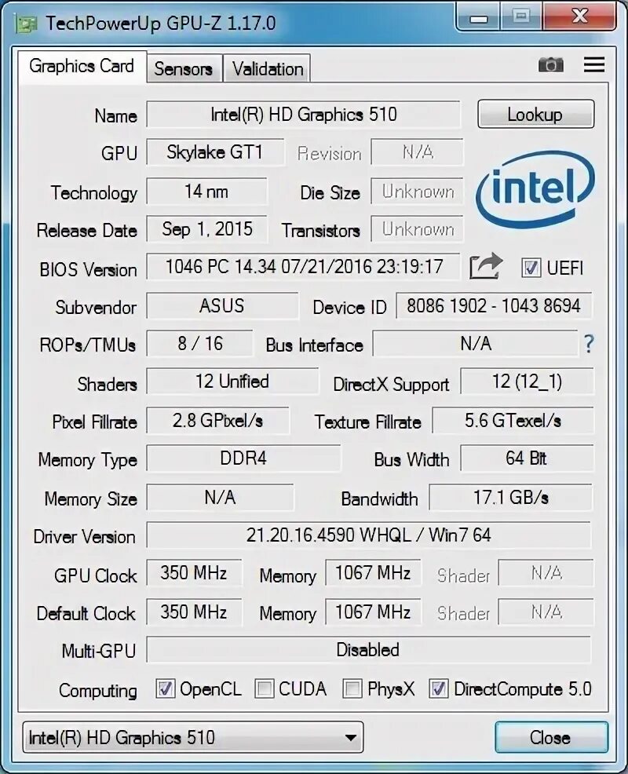Minimize the GPU-Z window
The image size is (628, 774).
coord(478,16)
